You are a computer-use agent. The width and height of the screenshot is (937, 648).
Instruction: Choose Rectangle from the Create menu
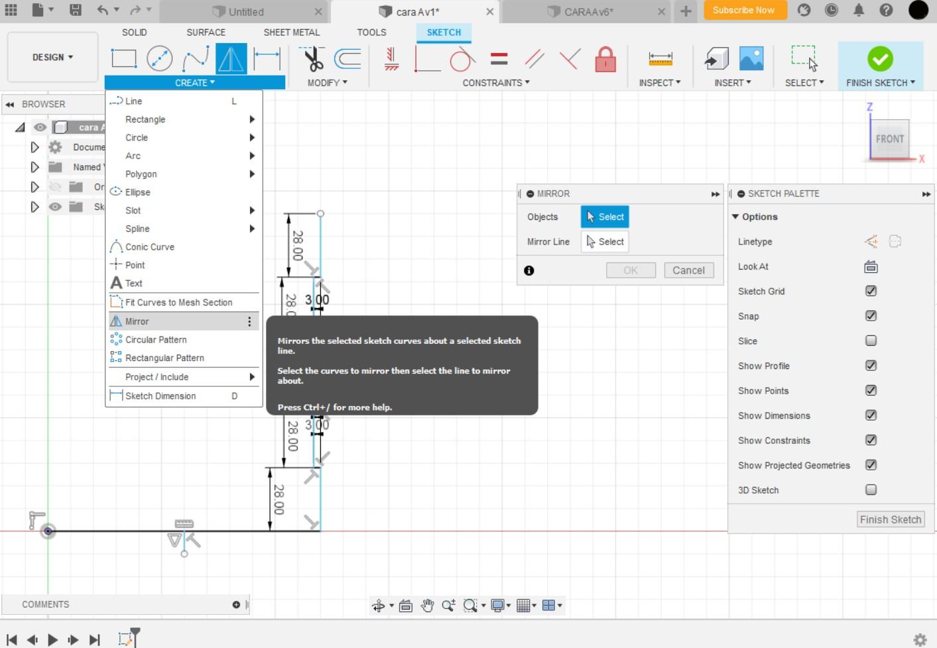point(184,119)
